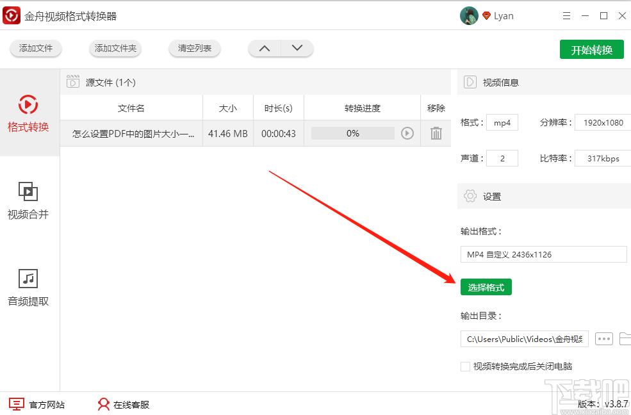Click the 在线客服 person icon
The height and width of the screenshot is (415, 631).
click(x=103, y=404)
